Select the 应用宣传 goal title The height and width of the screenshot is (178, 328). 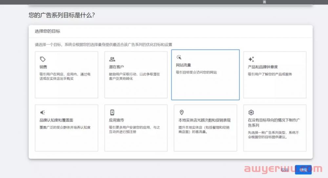[x=116, y=120]
